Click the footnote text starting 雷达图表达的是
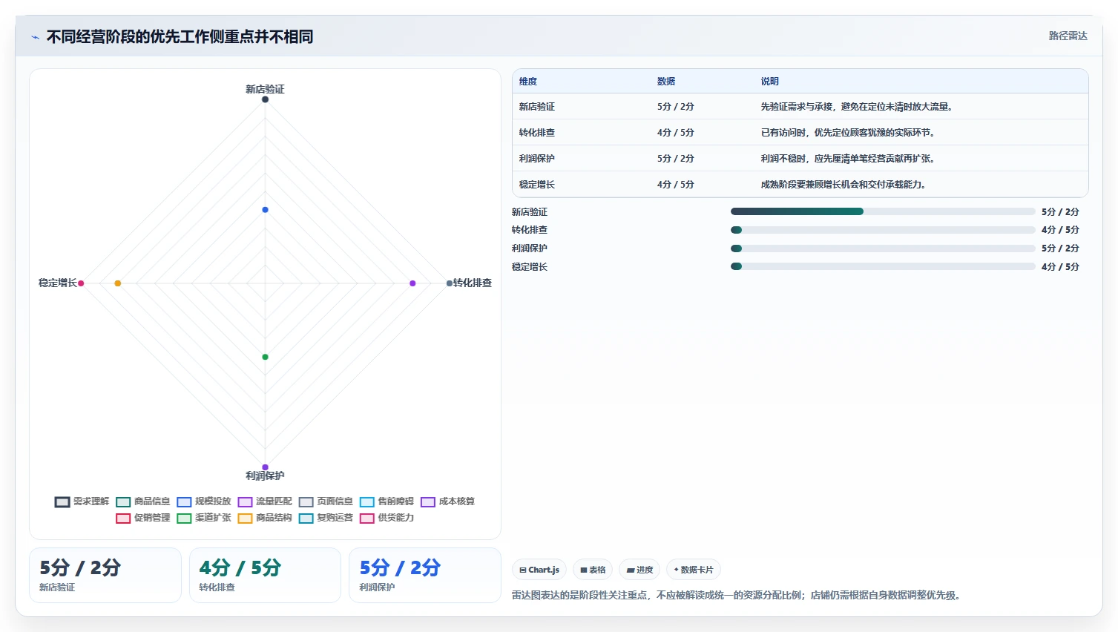This screenshot has height=632, width=1118. 737,595
